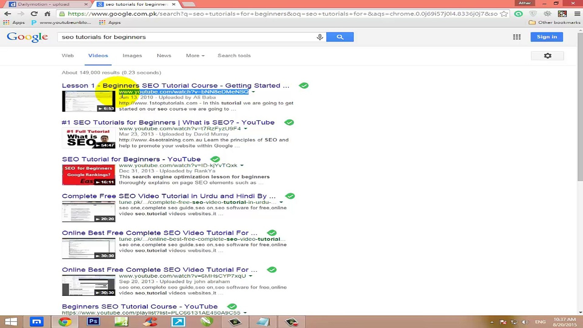This screenshot has height=328, width=583.
Task: Click green checkmark next to RankYa result
Action: coord(215,159)
